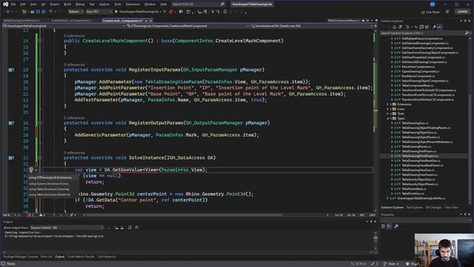Click the editor horizontal scrollbar

[184, 215]
